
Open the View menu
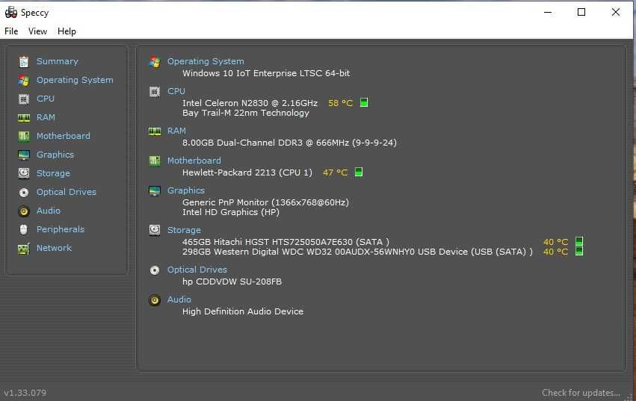[37, 31]
